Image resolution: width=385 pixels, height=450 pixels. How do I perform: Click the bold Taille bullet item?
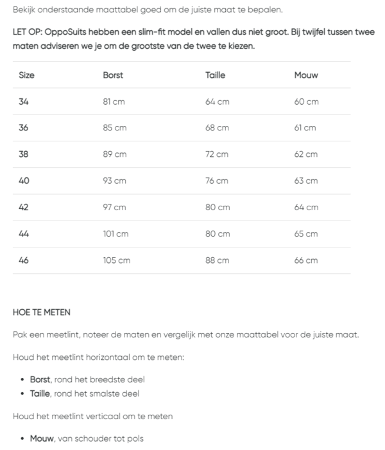pos(40,393)
